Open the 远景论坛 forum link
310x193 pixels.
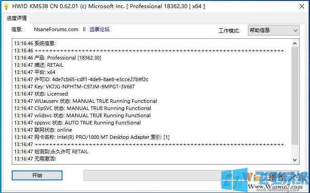[99, 29]
